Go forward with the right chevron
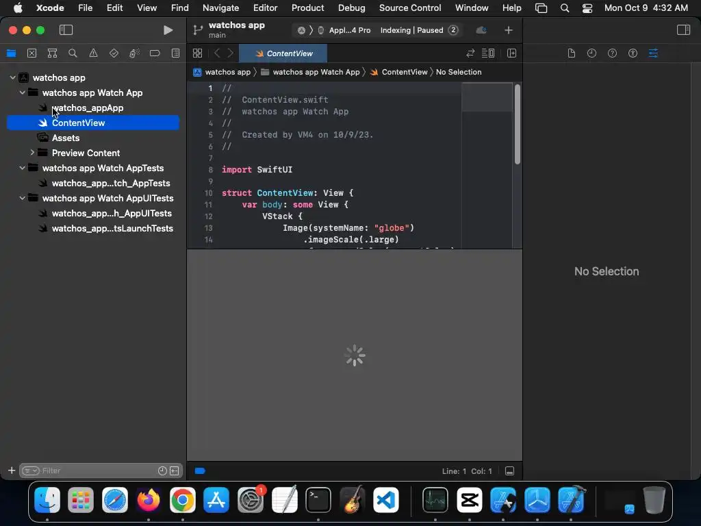 [231, 53]
